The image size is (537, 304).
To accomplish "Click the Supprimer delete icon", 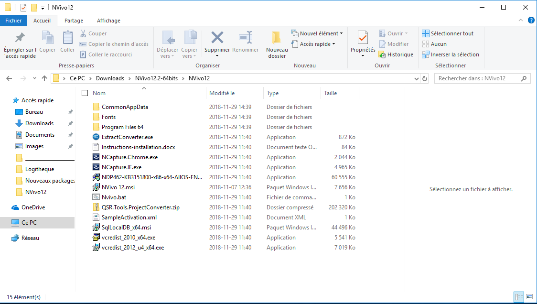I will [217, 38].
